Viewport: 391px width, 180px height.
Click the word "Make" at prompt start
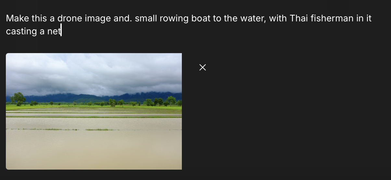[17, 18]
